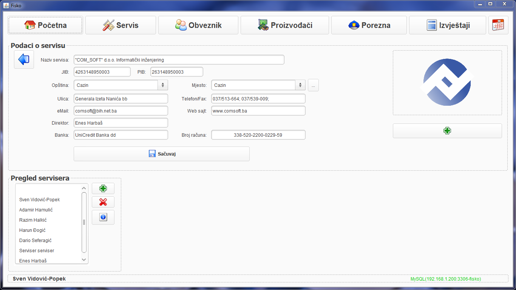Go to the Proizvođači tab

coord(284,25)
